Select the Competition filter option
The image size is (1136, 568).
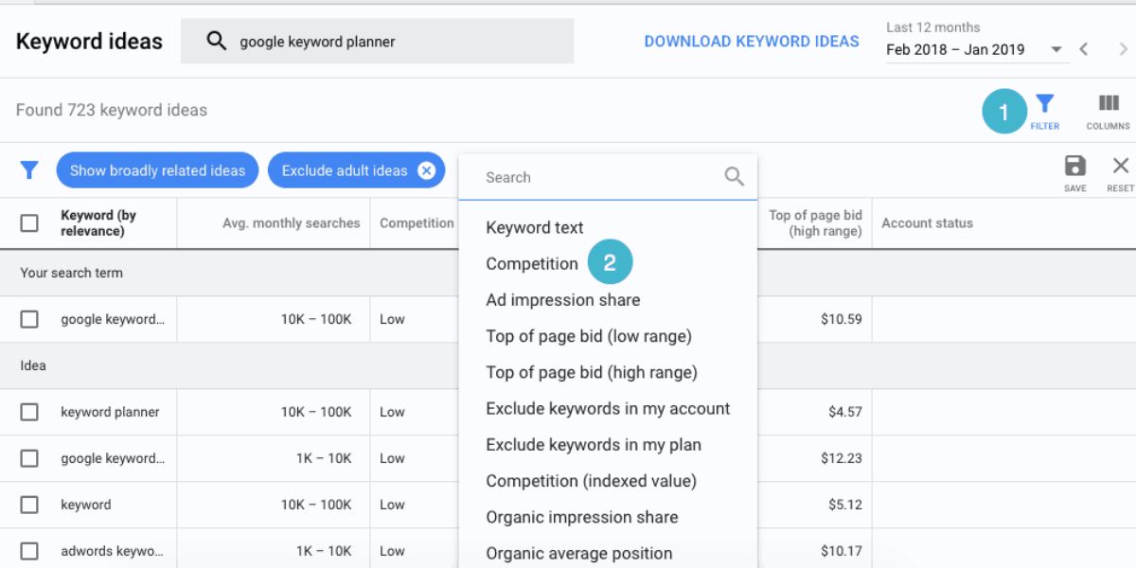[532, 264]
